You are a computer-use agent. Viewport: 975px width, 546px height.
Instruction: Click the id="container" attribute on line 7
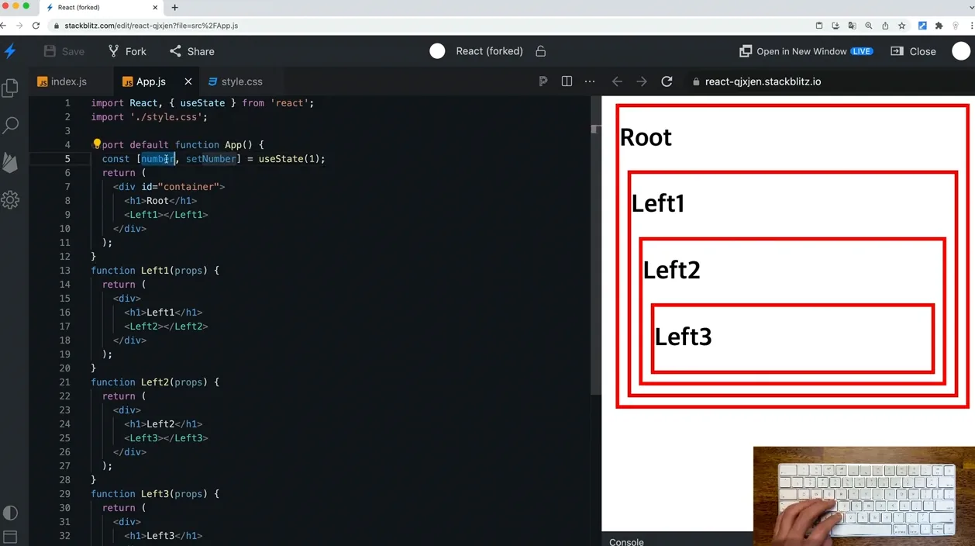click(x=180, y=187)
